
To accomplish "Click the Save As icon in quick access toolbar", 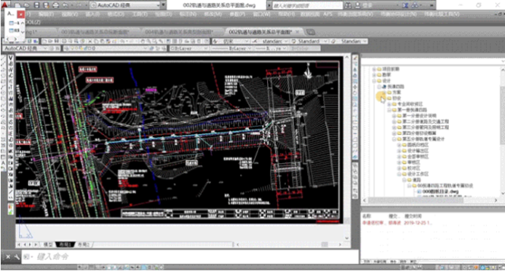I will pos(46,5).
